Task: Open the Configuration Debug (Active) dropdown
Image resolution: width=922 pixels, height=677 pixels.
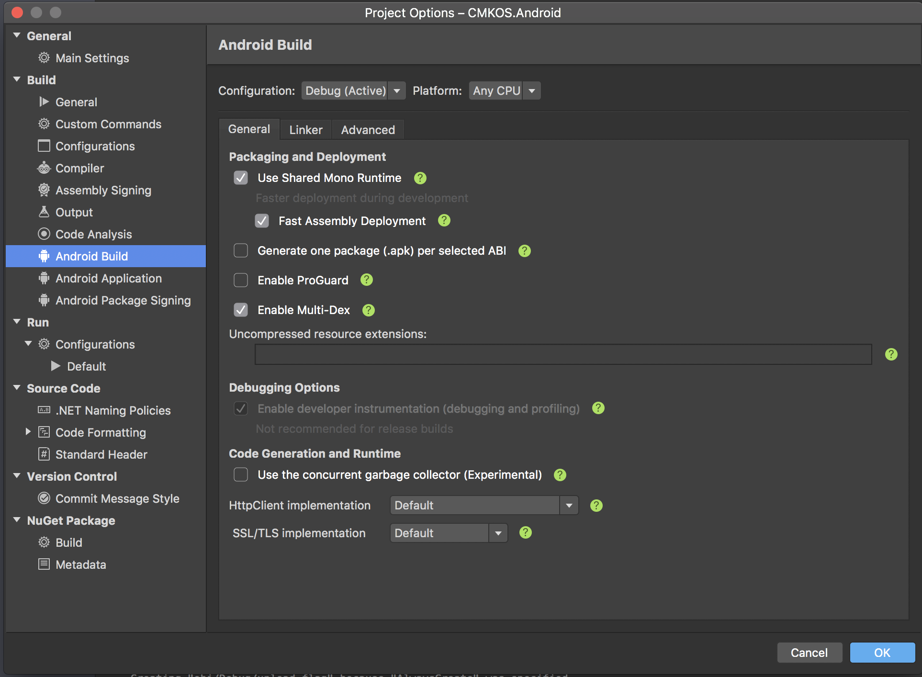Action: coord(353,90)
